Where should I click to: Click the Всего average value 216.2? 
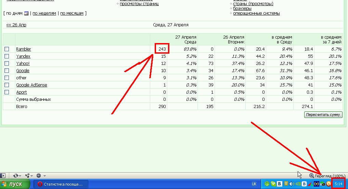coord(259,107)
